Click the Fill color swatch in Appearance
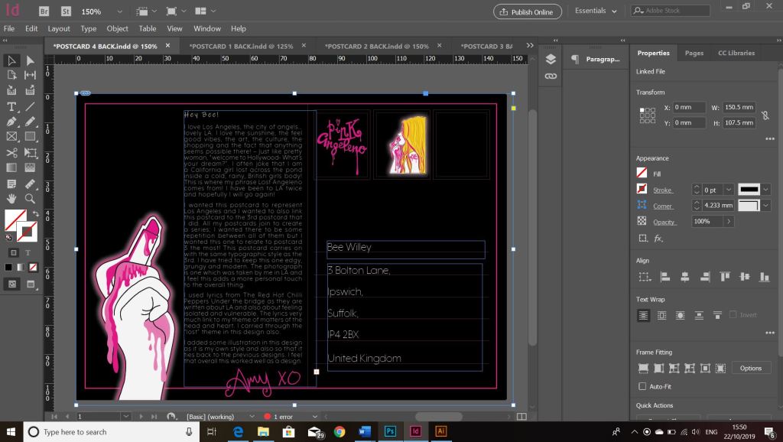This screenshot has height=442, width=783. point(642,174)
